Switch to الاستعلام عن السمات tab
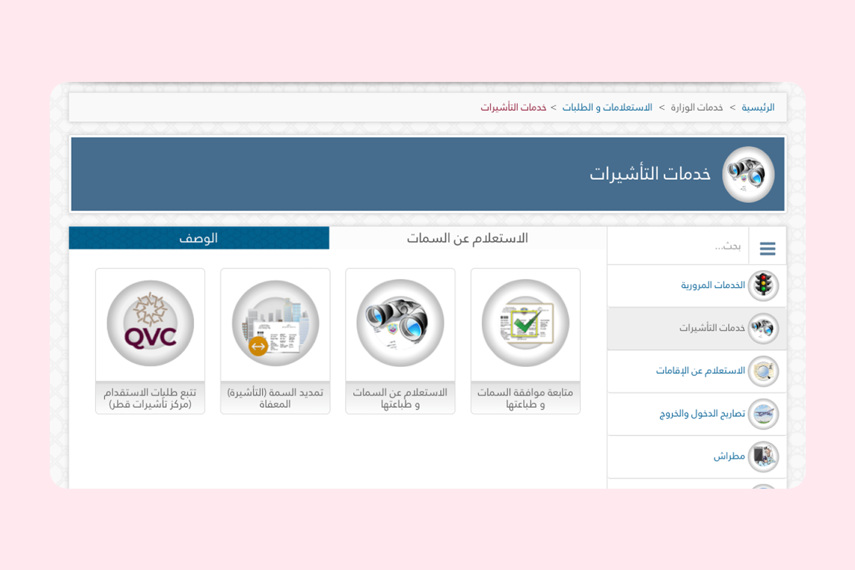The width and height of the screenshot is (855, 570). [468, 238]
